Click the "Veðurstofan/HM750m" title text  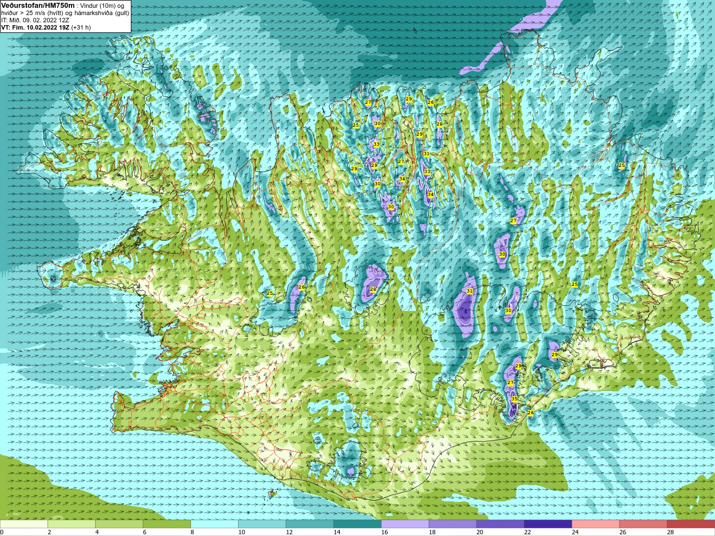(38, 5)
